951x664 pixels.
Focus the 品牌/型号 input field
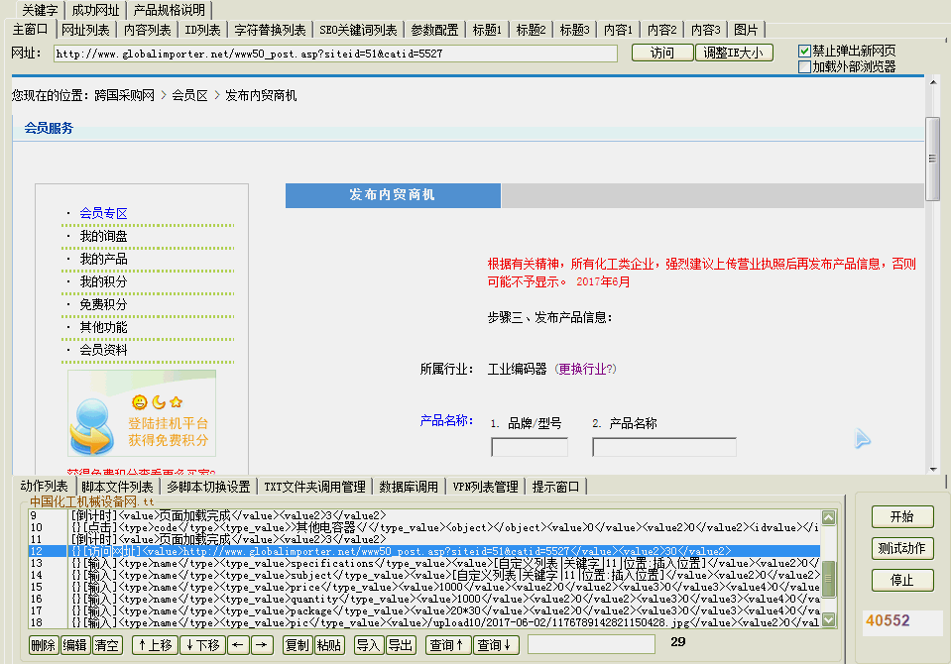(530, 448)
